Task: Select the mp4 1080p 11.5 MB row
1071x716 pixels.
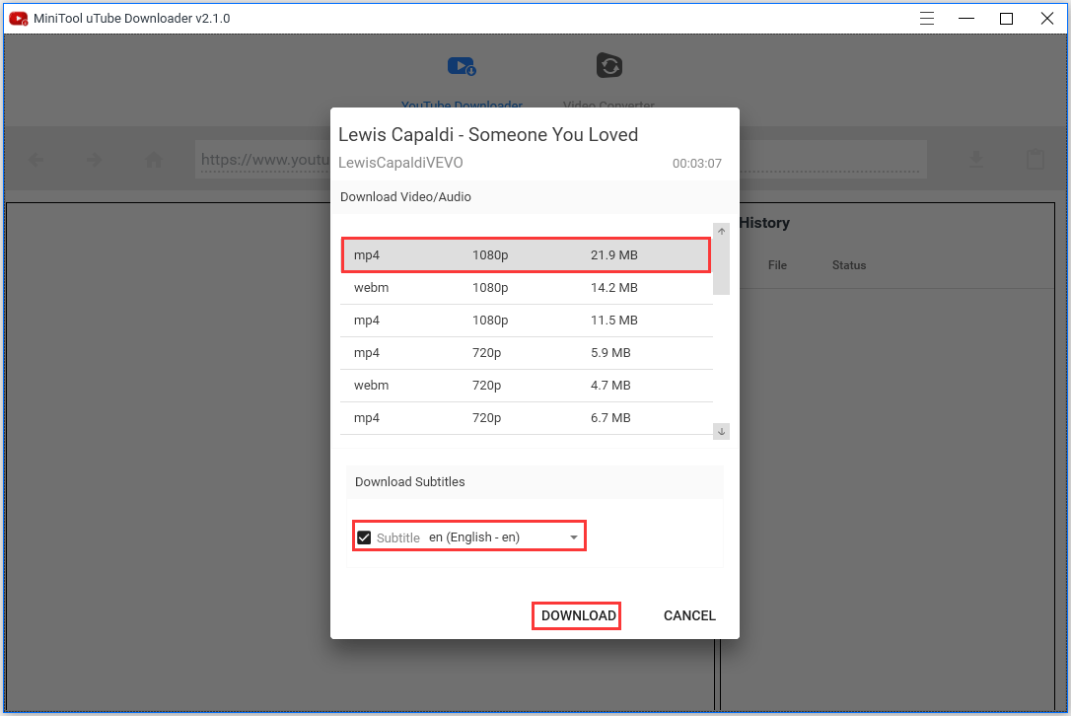Action: click(527, 321)
